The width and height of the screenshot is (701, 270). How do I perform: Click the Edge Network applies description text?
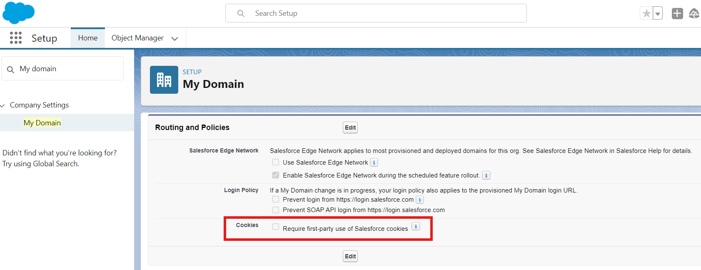click(x=481, y=151)
